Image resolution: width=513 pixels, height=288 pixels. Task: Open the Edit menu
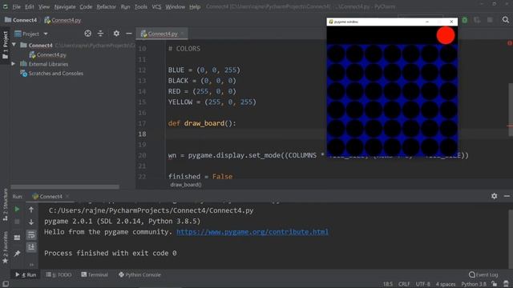[30, 6]
